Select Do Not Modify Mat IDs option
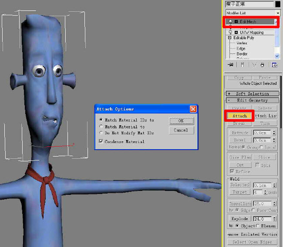Image resolution: width=283 pixels, height=247 pixels. pos(101,133)
